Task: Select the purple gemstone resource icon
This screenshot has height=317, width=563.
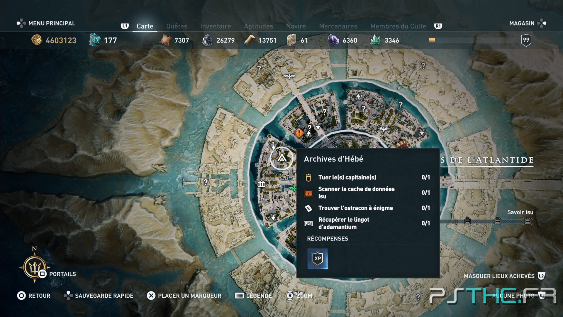Action: 333,40
